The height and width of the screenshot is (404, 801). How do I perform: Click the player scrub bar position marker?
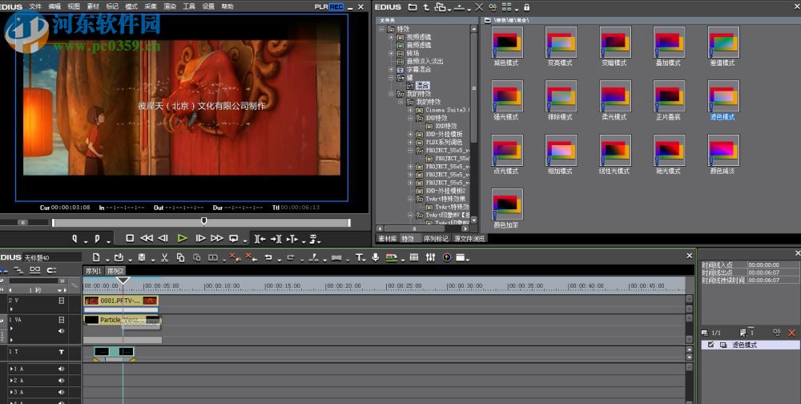[x=203, y=220]
